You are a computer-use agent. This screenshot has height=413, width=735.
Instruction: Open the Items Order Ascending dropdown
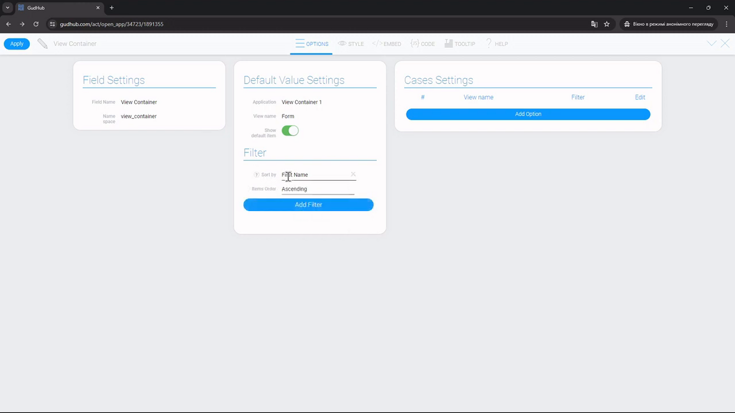coord(318,189)
